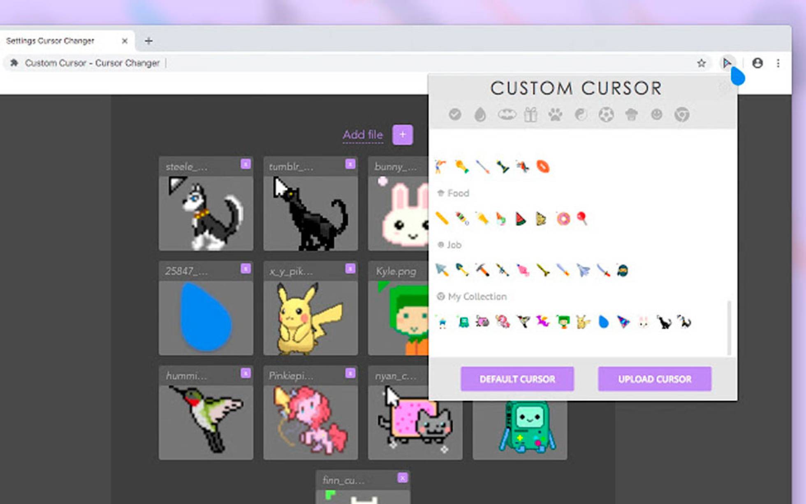Remove the steele_ husky cursor file
Viewport: 806px width, 504px height.
coord(246,164)
